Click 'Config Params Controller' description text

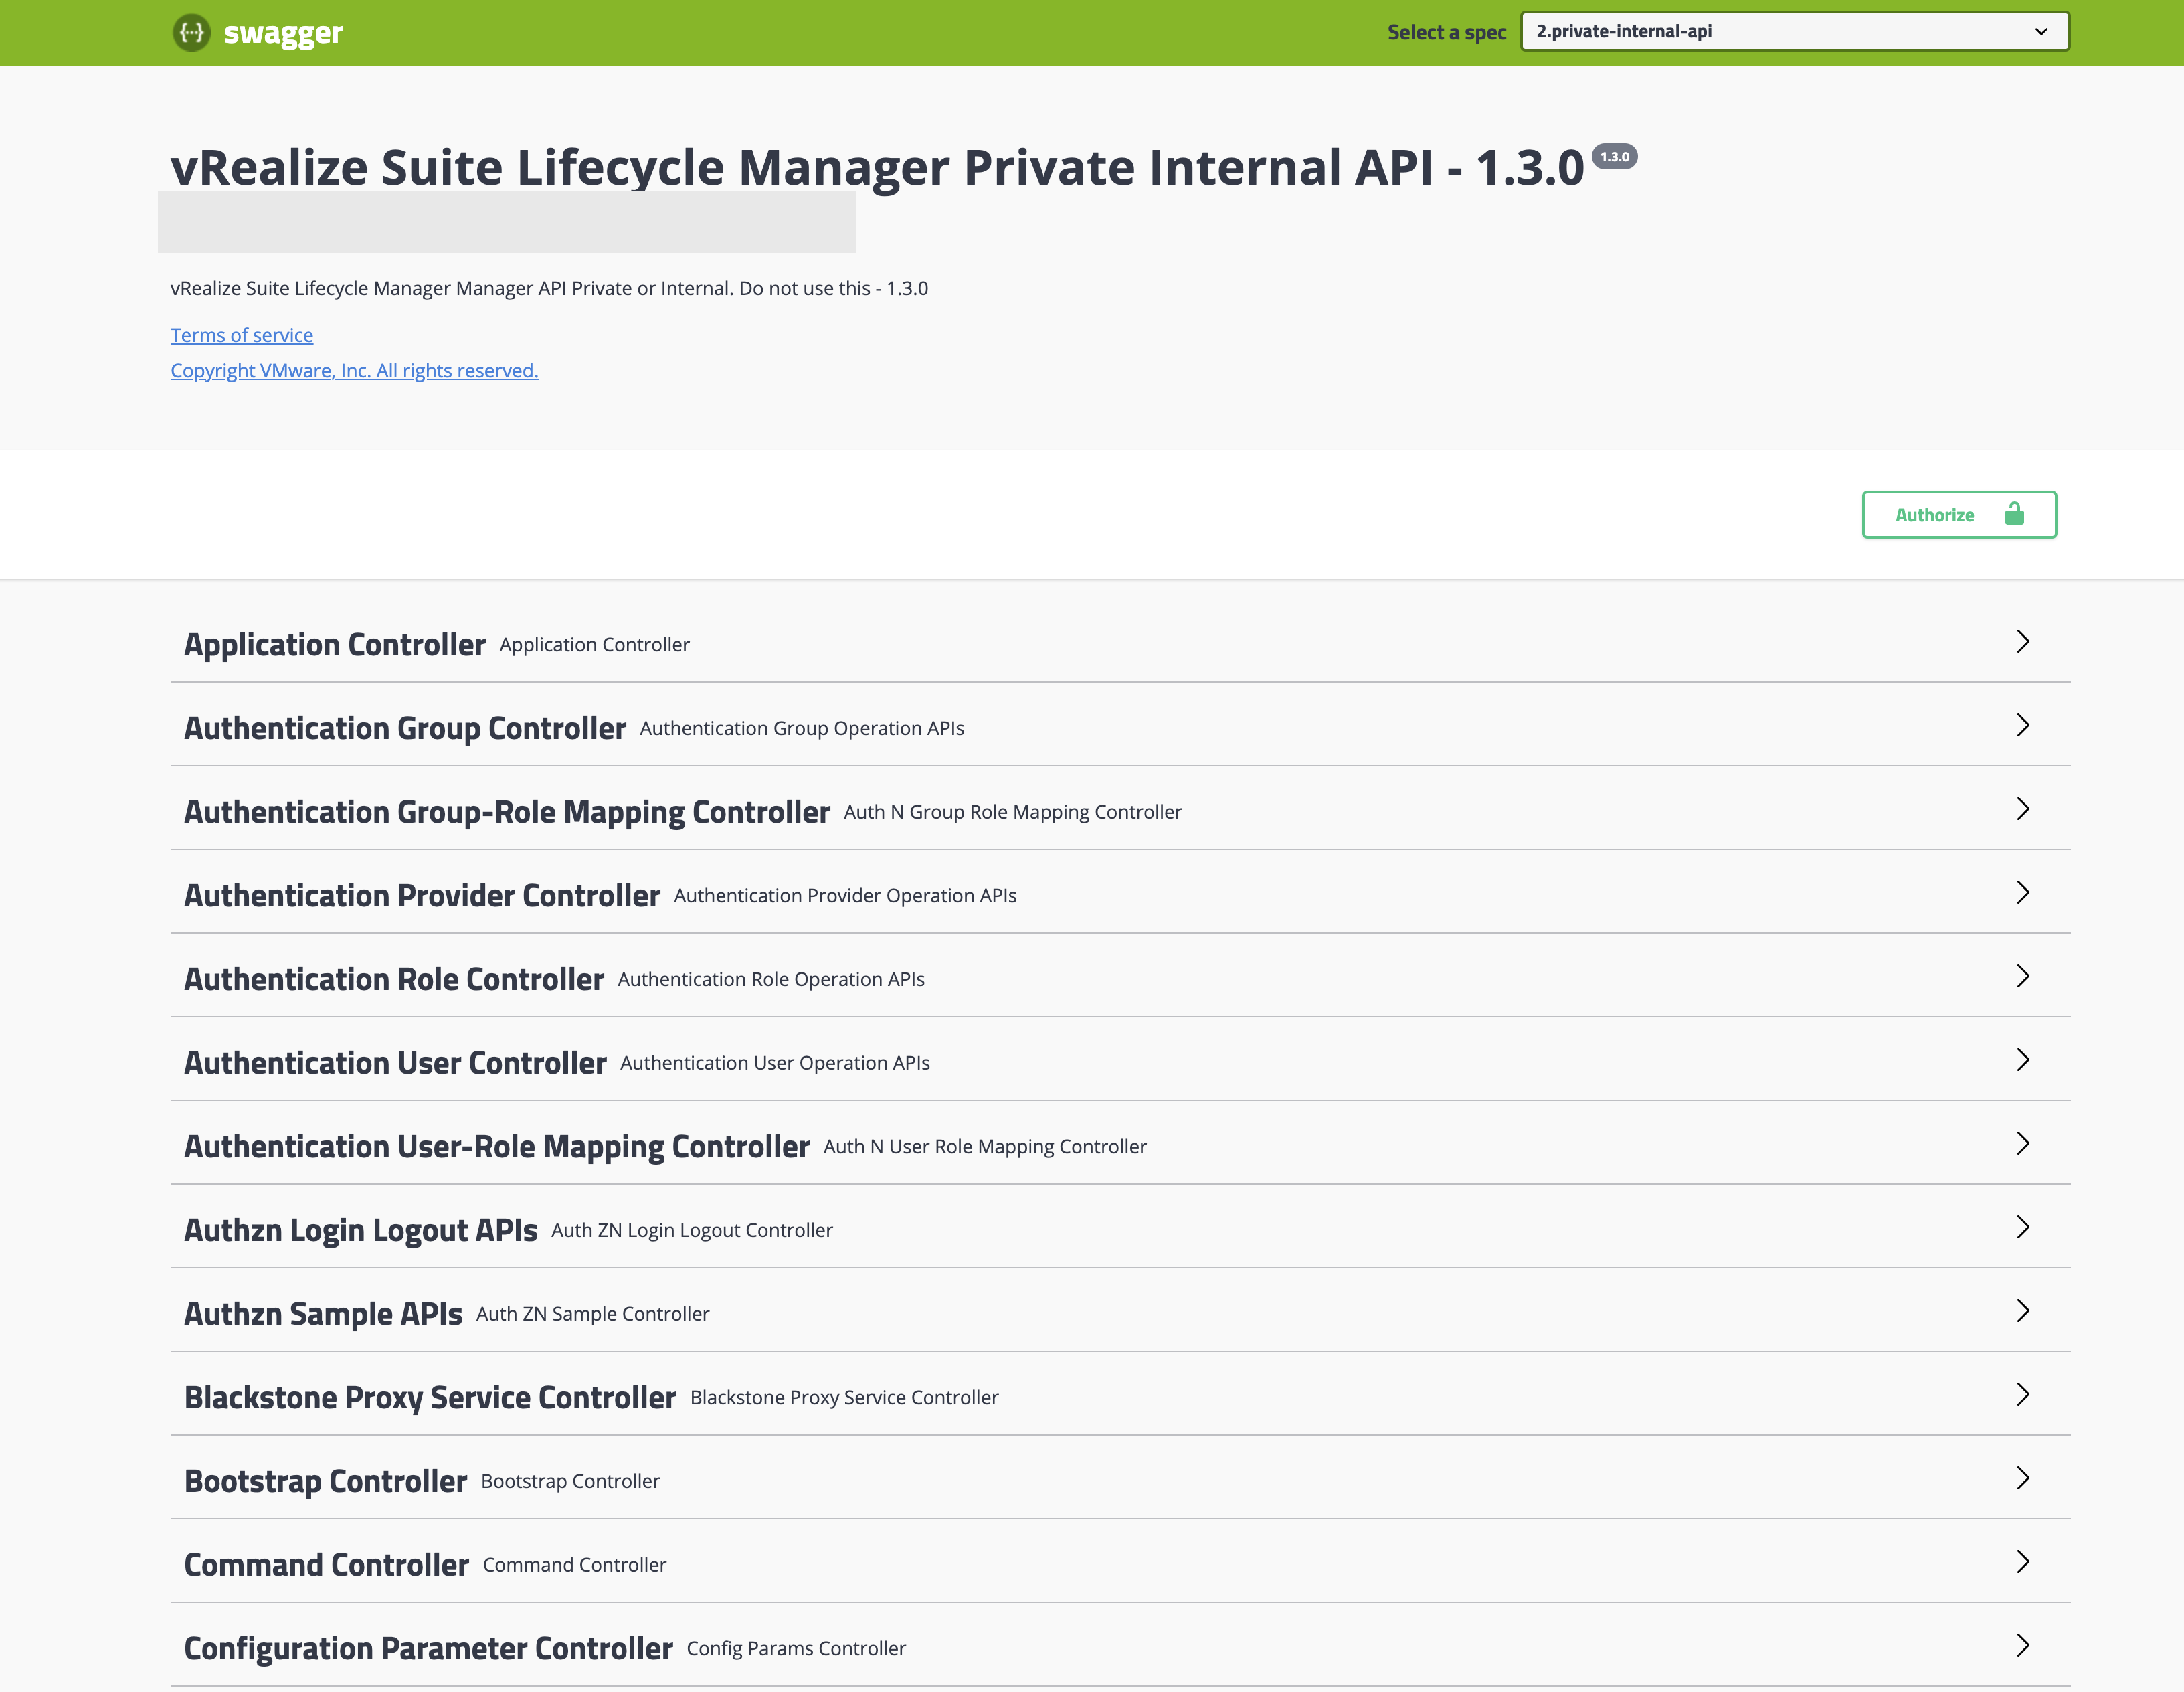point(796,1648)
